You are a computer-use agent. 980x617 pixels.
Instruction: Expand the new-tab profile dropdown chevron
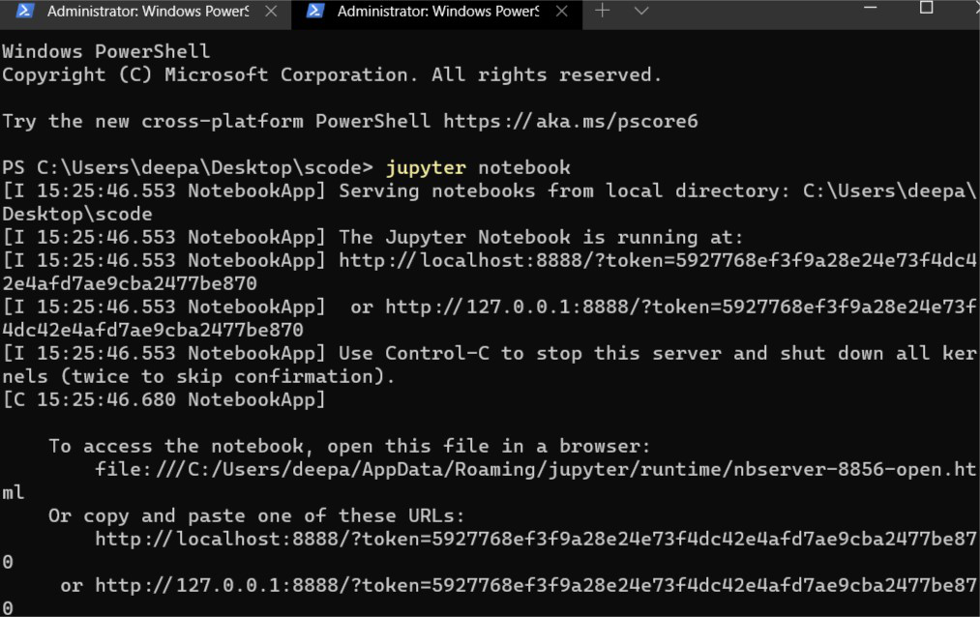pos(640,11)
